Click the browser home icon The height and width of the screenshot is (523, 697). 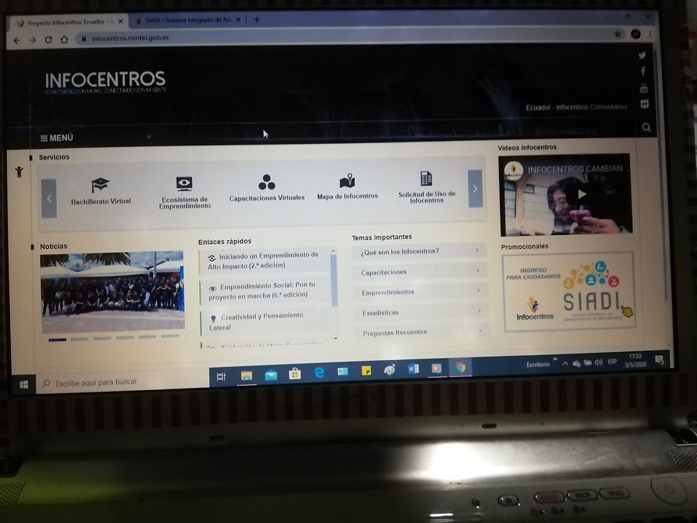tap(64, 39)
